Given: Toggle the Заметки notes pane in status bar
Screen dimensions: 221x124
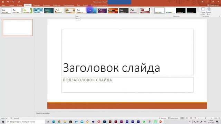Looking at the screenshot, I should pos(162,118).
